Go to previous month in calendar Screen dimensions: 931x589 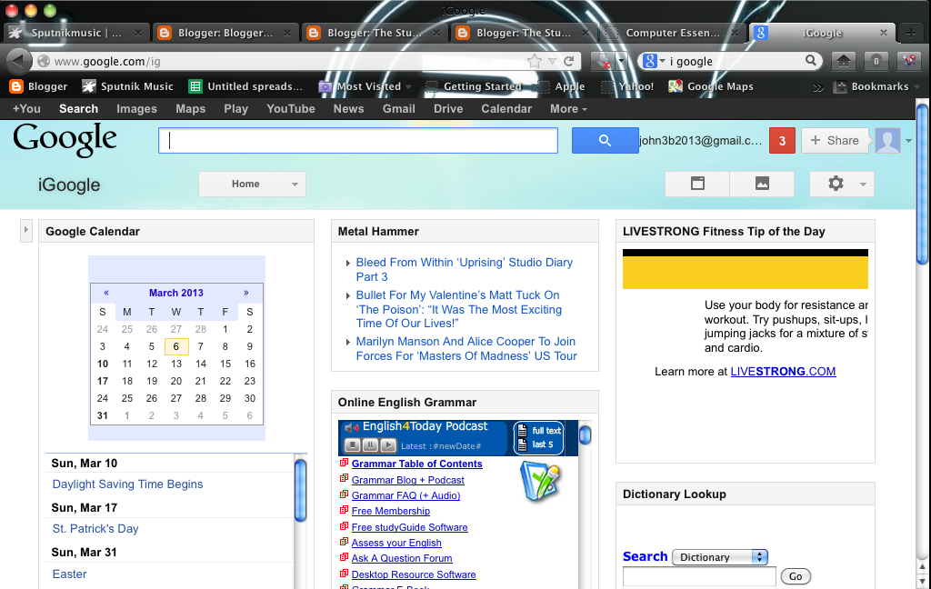[106, 293]
